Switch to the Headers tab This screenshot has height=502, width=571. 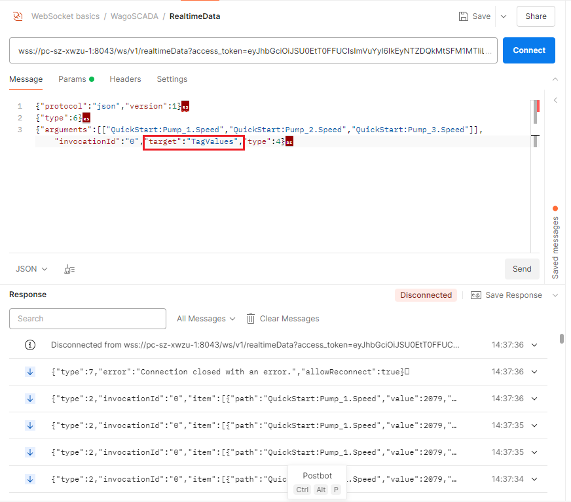125,79
